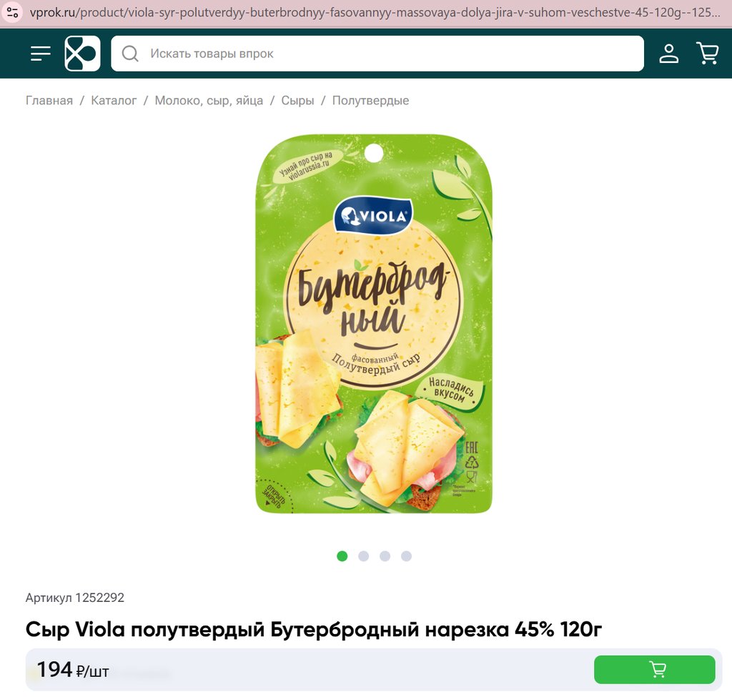The image size is (732, 697).
Task: Open the shopping cart in header
Action: pos(708,53)
